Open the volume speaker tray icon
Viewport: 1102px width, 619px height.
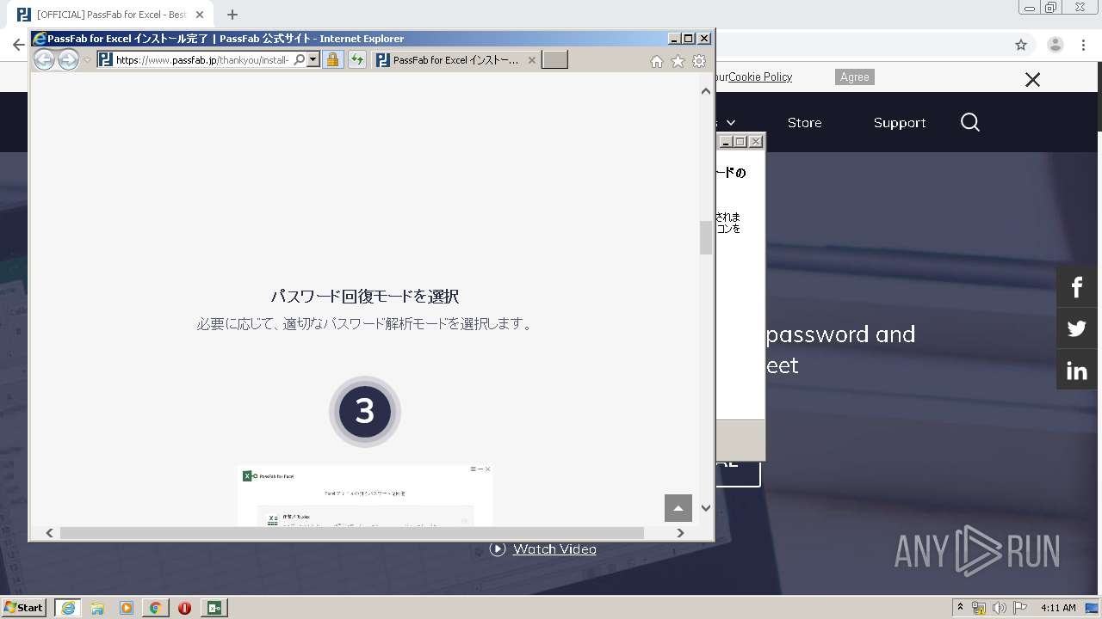(1000, 608)
